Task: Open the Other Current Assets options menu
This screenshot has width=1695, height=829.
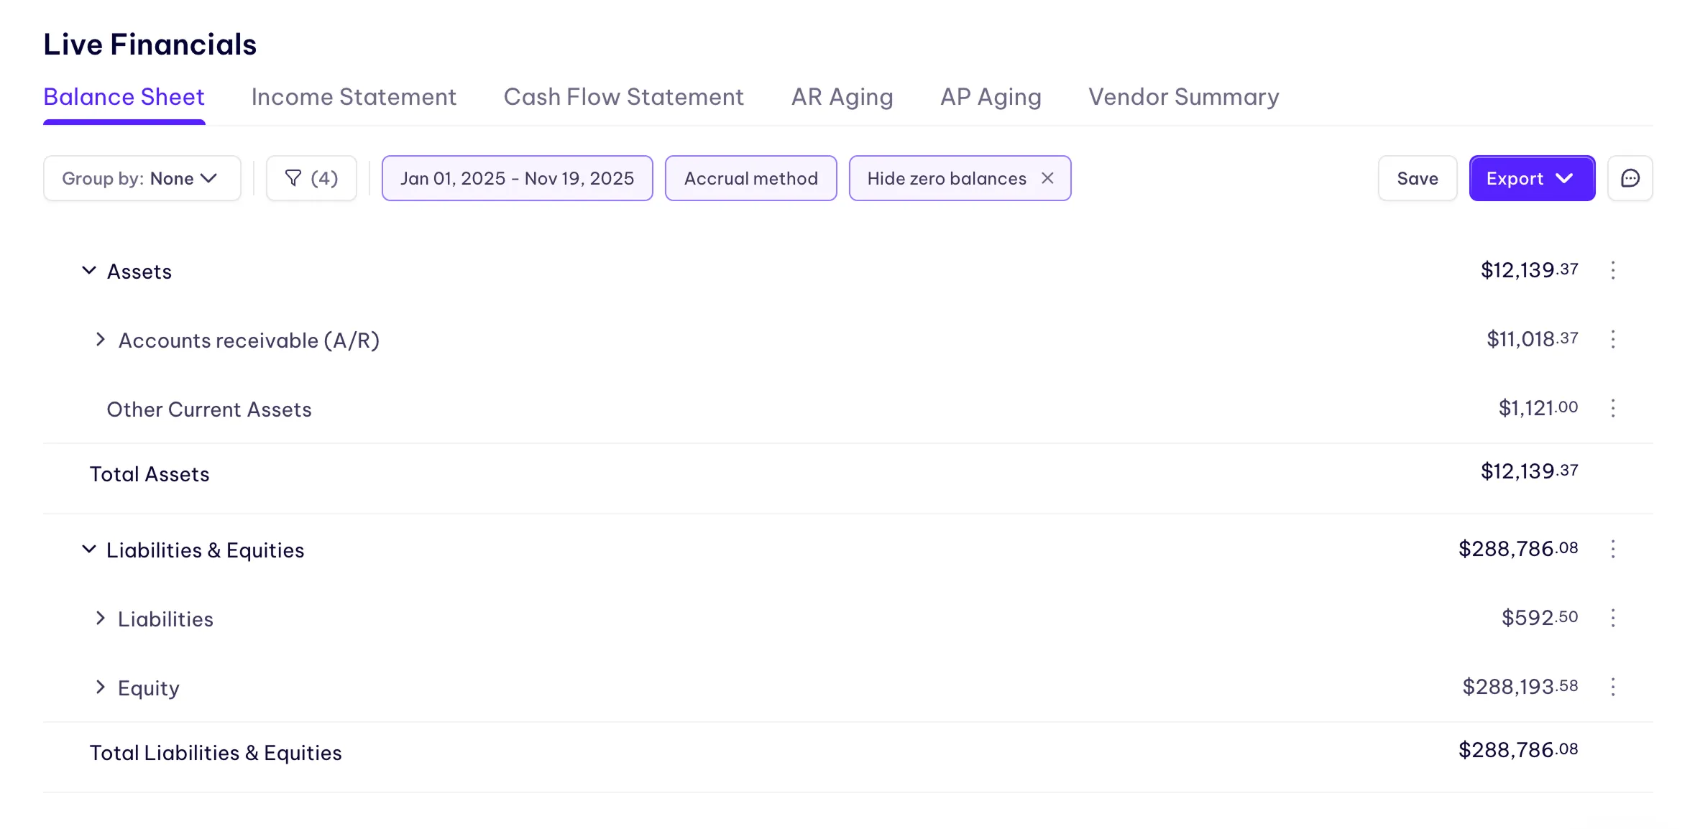Action: (1614, 408)
